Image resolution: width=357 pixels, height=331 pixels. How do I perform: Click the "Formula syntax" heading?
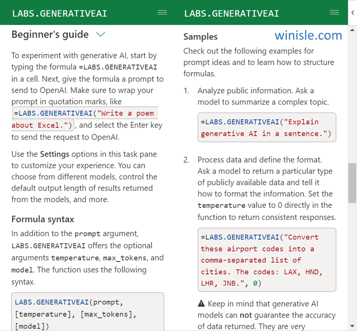click(x=43, y=219)
